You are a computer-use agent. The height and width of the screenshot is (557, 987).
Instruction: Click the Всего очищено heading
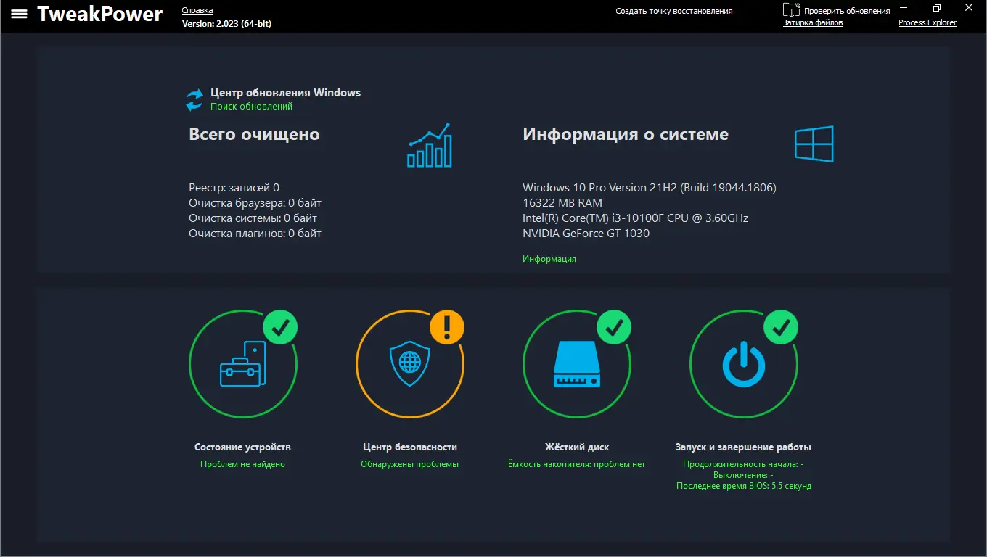tap(254, 135)
